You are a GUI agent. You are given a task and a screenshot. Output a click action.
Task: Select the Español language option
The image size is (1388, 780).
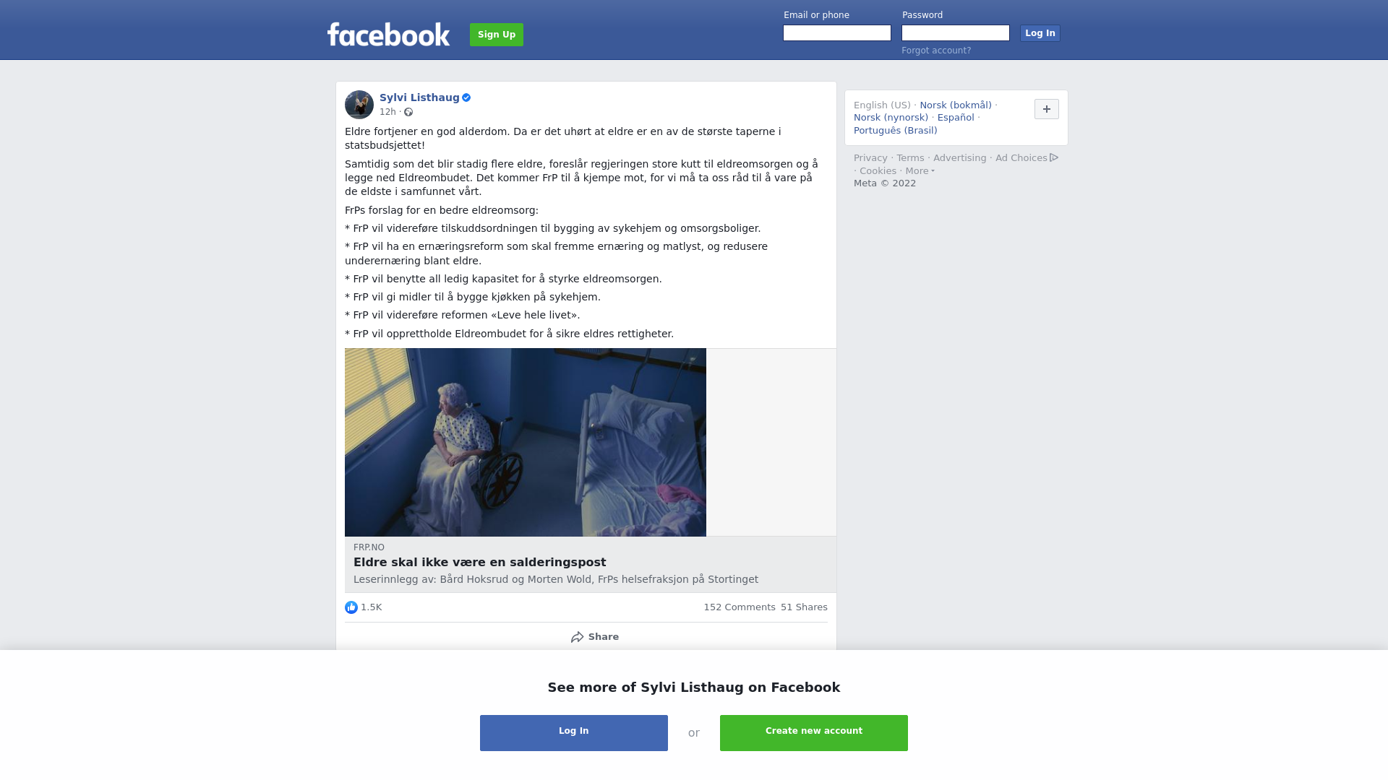[x=956, y=118]
